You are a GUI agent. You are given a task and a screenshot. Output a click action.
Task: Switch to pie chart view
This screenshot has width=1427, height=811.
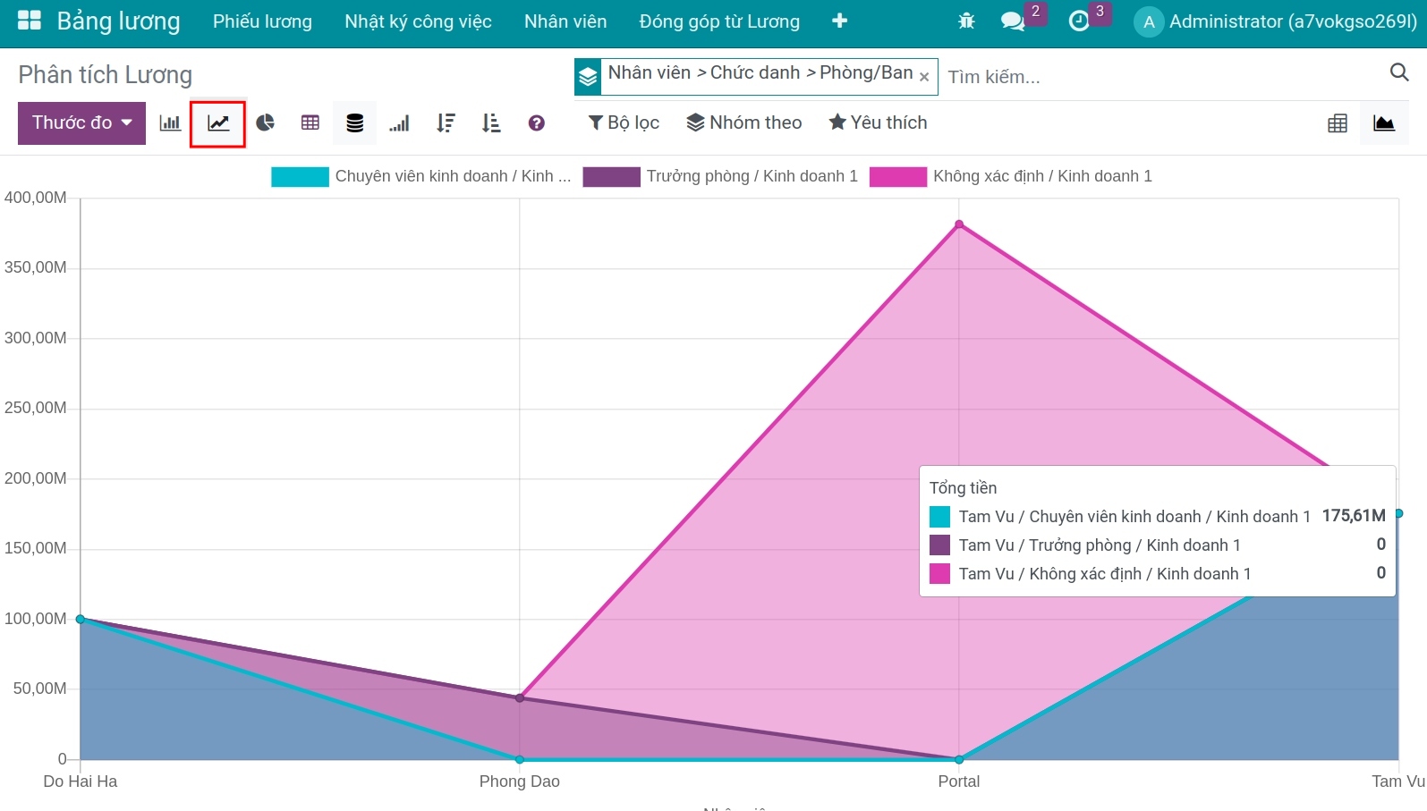coord(265,123)
